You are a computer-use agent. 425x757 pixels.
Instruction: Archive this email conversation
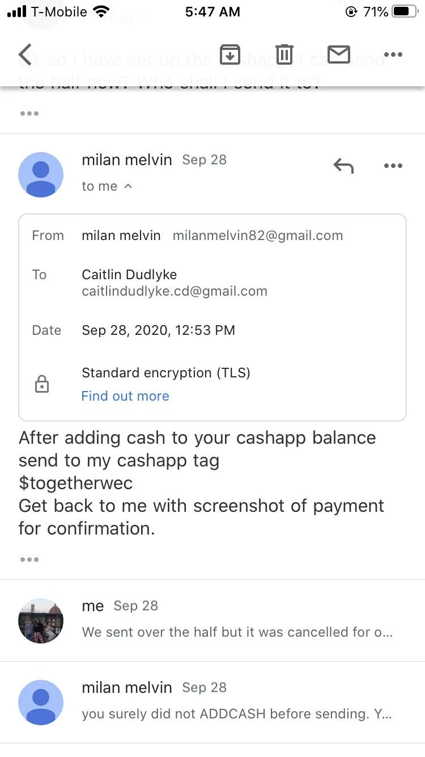230,55
